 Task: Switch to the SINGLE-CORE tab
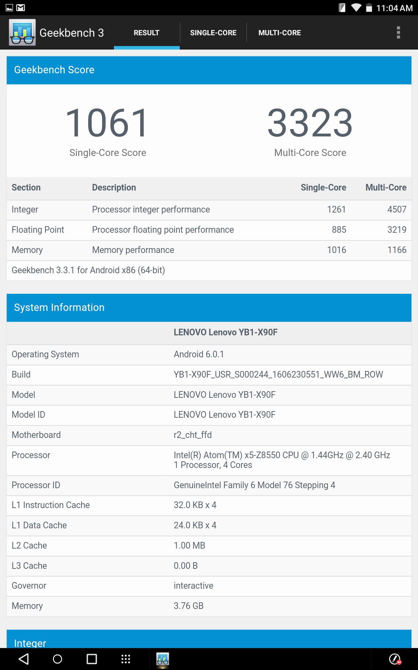coord(213,32)
